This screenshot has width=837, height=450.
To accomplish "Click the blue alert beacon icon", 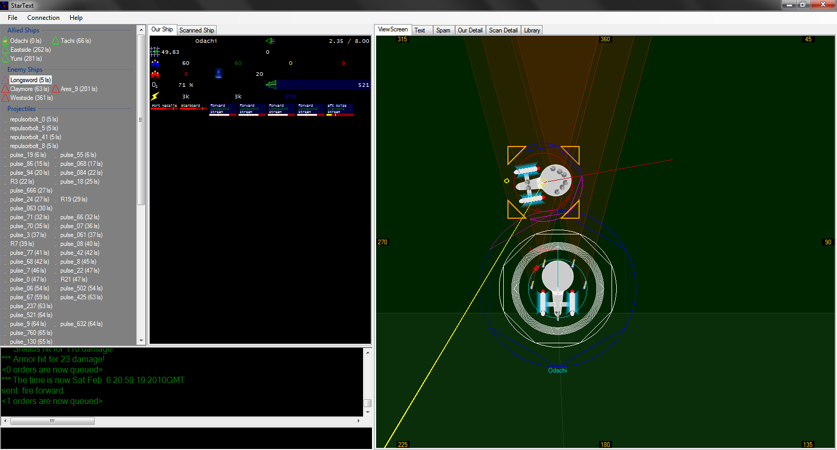I will (219, 74).
